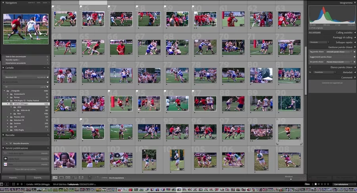This screenshot has width=357, height=193.
Task: Filter by three stars in the Filtro bar
Action: click(322, 184)
